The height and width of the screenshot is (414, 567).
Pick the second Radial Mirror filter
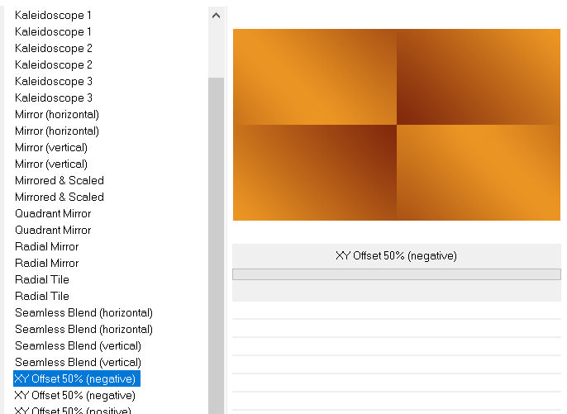pos(46,263)
